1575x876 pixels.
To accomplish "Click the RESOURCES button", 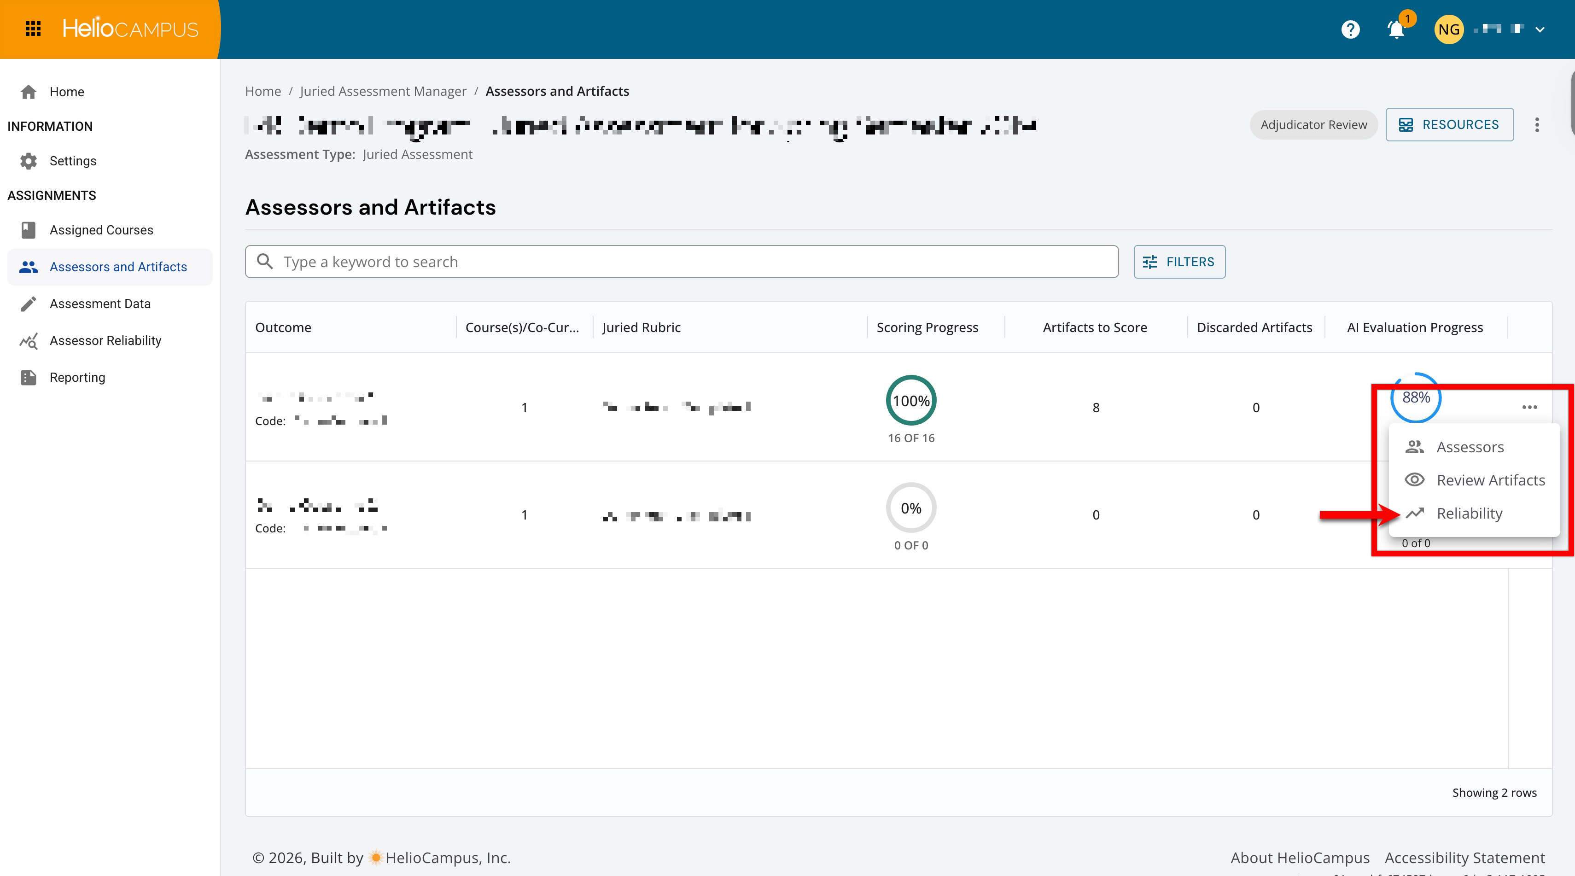I will pyautogui.click(x=1449, y=125).
